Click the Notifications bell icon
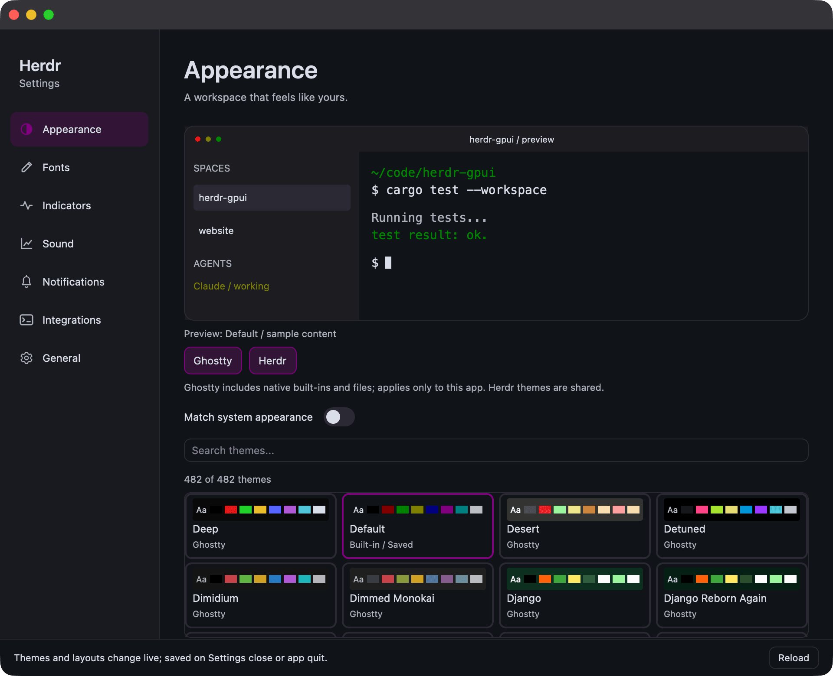The height and width of the screenshot is (676, 833). (26, 282)
